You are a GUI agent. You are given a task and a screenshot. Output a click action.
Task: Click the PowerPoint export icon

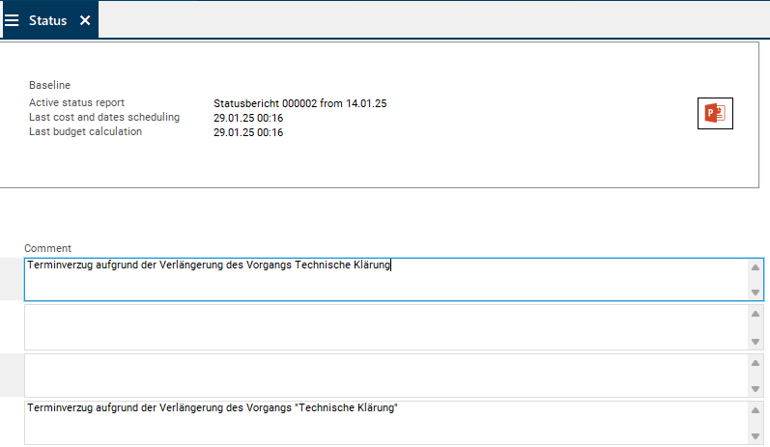715,113
